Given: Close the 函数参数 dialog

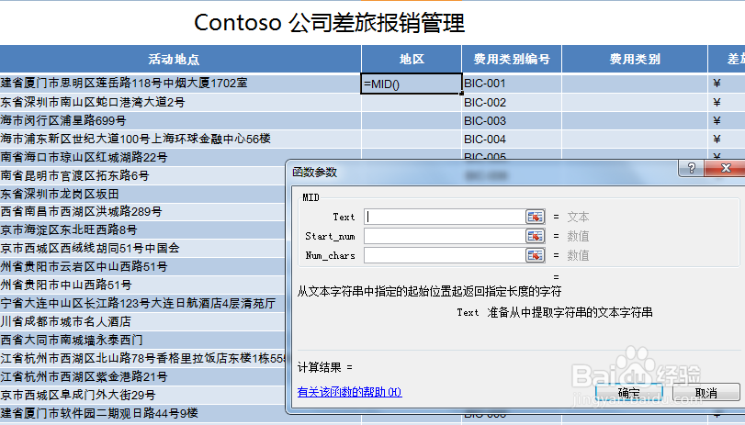Looking at the screenshot, I should 726,168.
